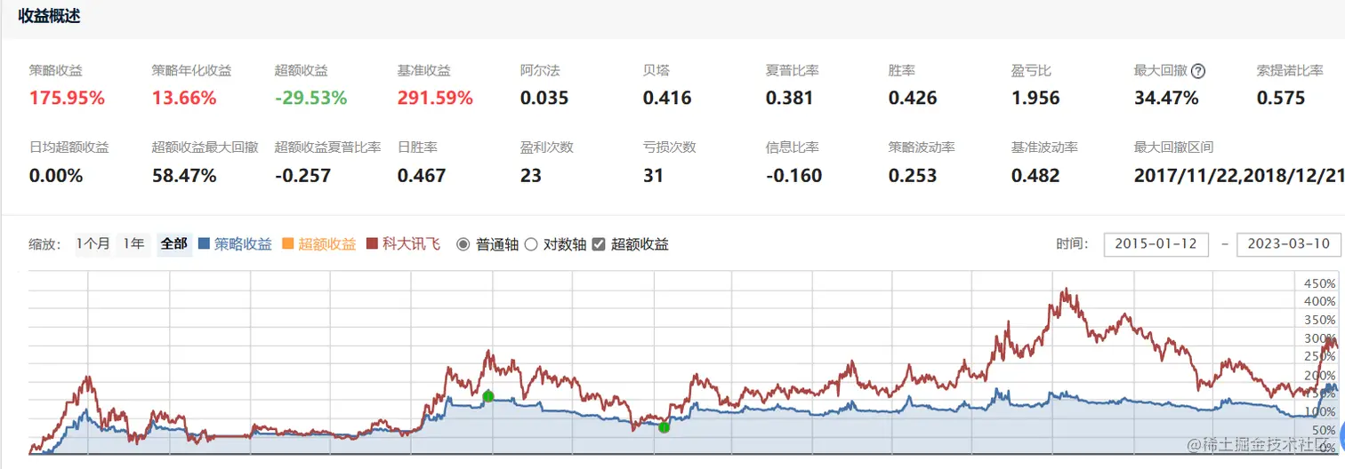Click the blue 策略收益 legend square
The height and width of the screenshot is (469, 1345).
pos(205,243)
